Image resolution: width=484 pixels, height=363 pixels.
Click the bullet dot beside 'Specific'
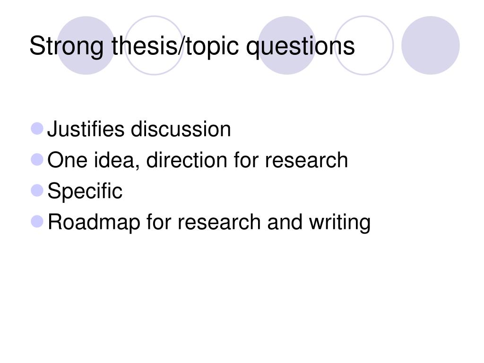click(x=37, y=190)
